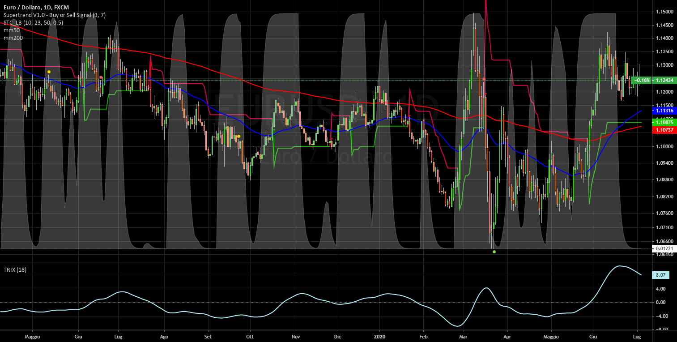Click the 1.07600 price scale level

point(664,213)
